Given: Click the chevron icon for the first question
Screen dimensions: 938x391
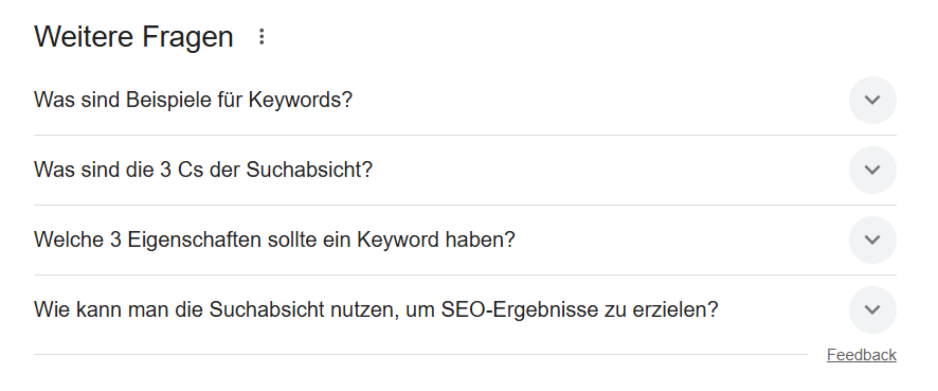Looking at the screenshot, I should [x=873, y=99].
